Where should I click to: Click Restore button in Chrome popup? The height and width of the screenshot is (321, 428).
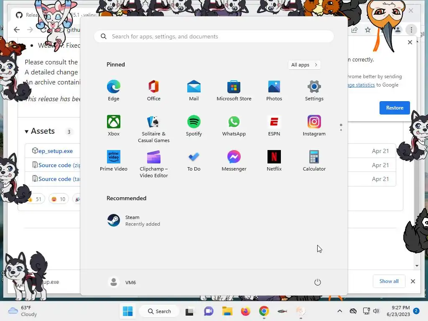pyautogui.click(x=395, y=108)
